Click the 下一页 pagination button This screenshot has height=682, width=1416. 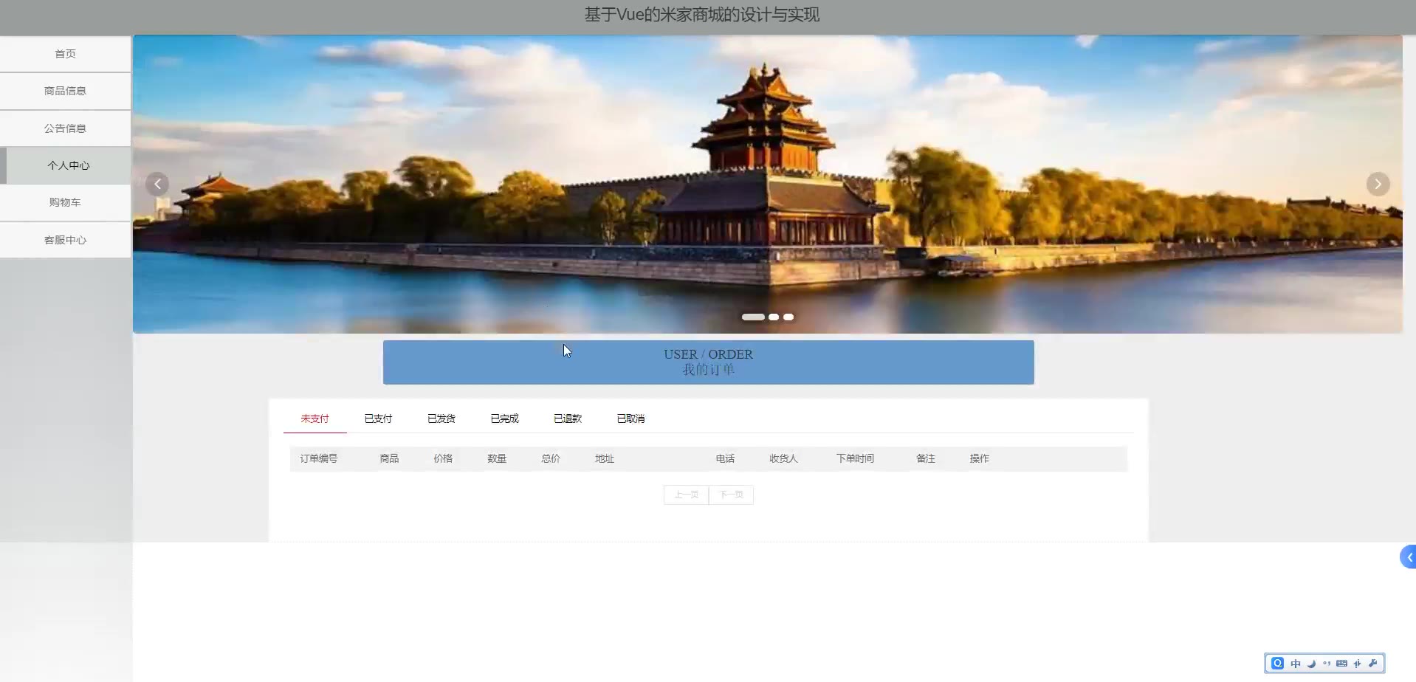point(731,495)
